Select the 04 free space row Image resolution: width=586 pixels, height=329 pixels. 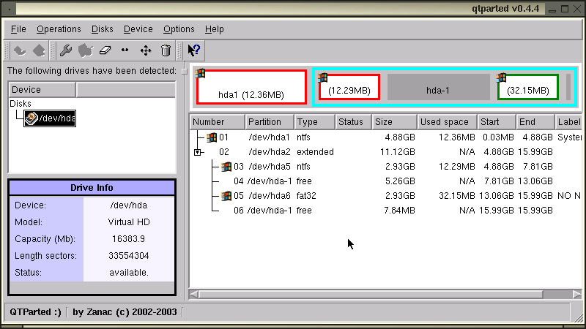(386, 181)
